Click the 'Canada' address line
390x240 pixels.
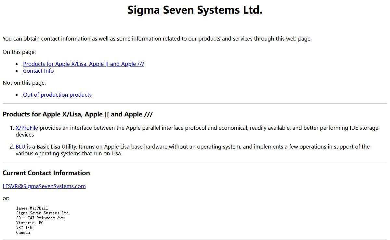(x=23, y=233)
